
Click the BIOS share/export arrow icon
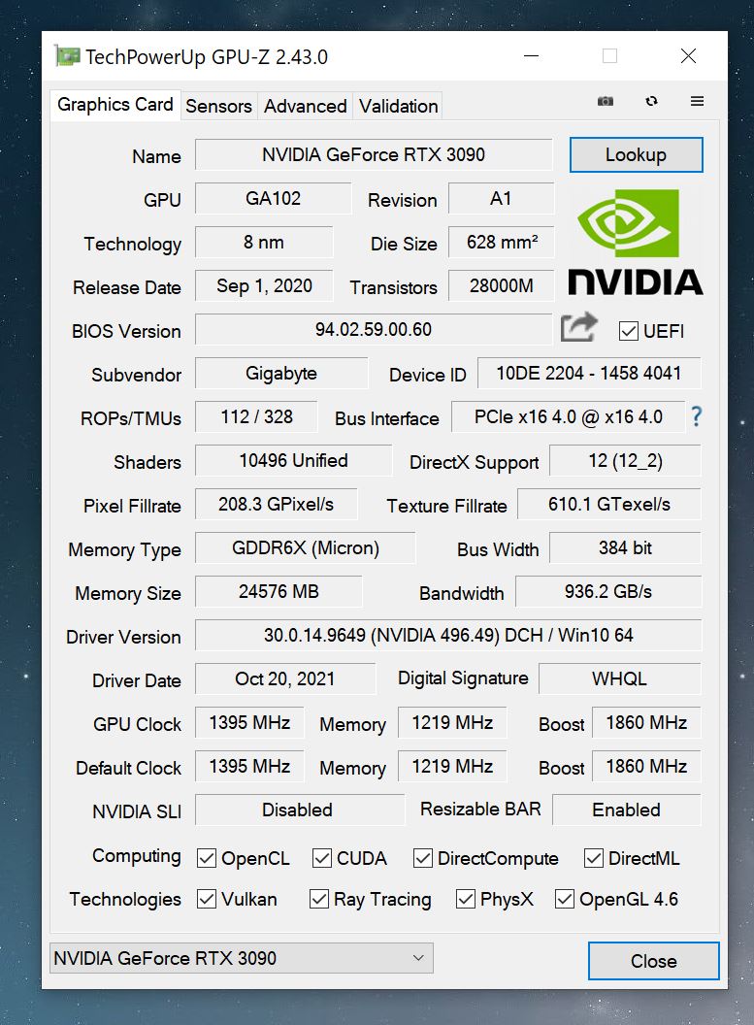[x=579, y=327]
